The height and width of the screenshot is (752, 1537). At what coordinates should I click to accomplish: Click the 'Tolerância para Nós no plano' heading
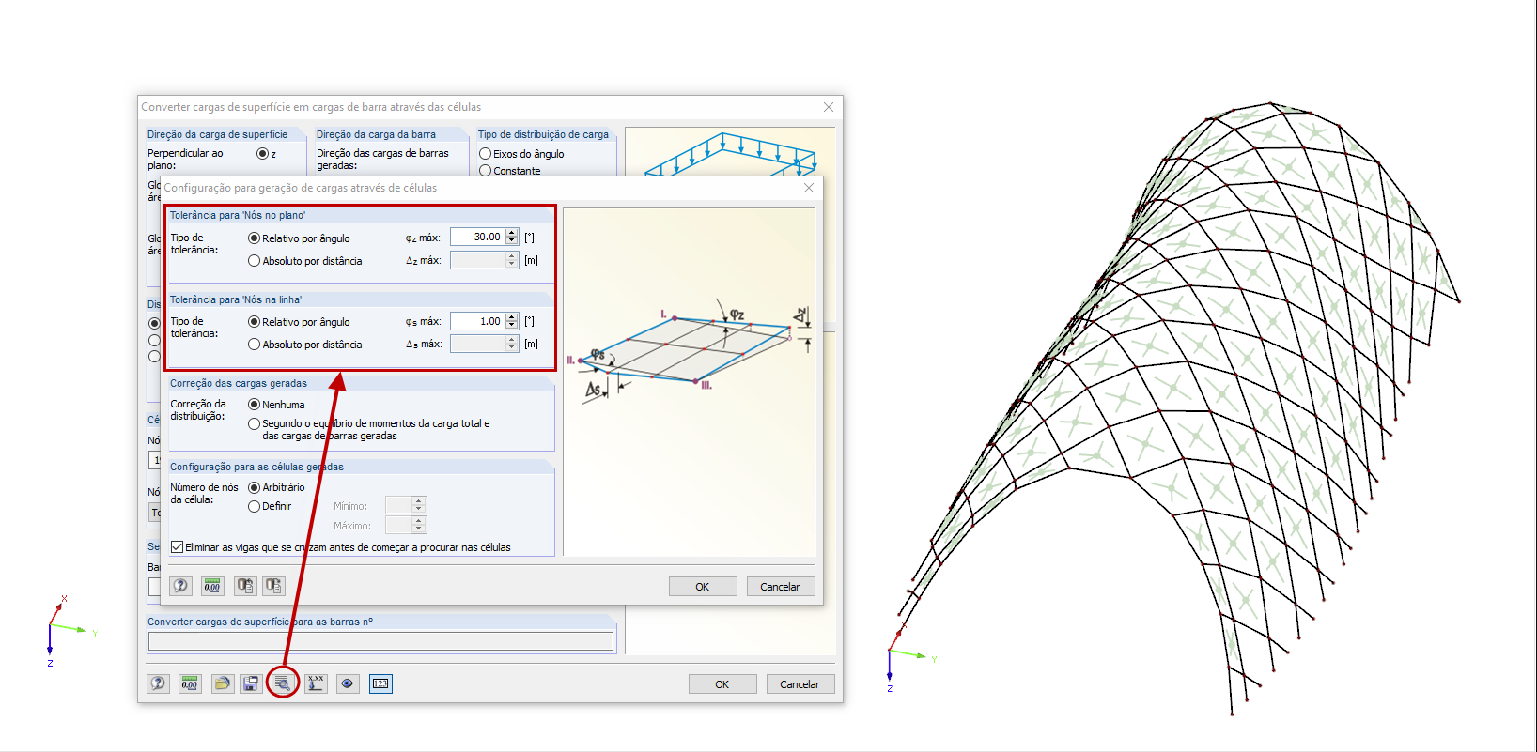coord(238,215)
